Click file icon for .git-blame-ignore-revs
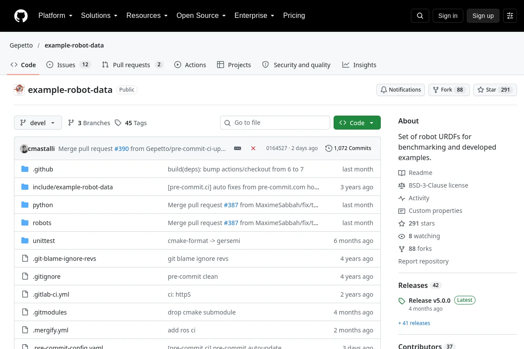This screenshot has height=349, width=524. [x=25, y=259]
